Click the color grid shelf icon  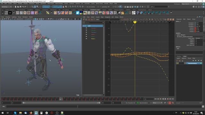pyautogui.click(x=81, y=13)
